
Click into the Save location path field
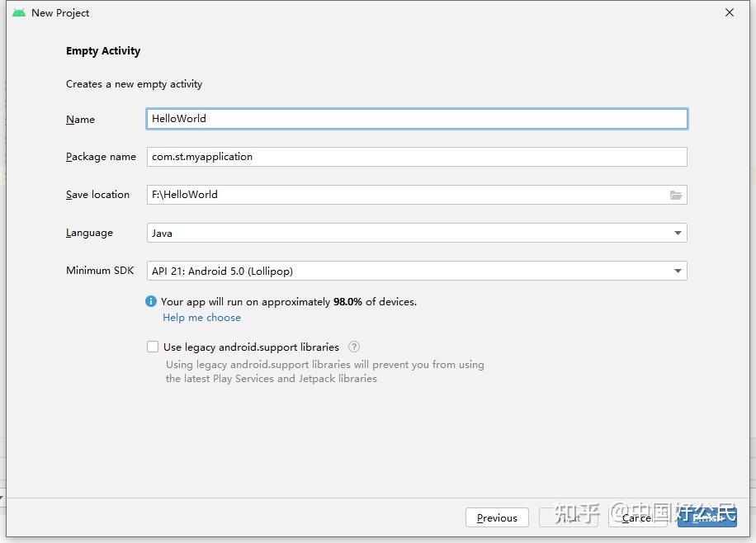404,195
